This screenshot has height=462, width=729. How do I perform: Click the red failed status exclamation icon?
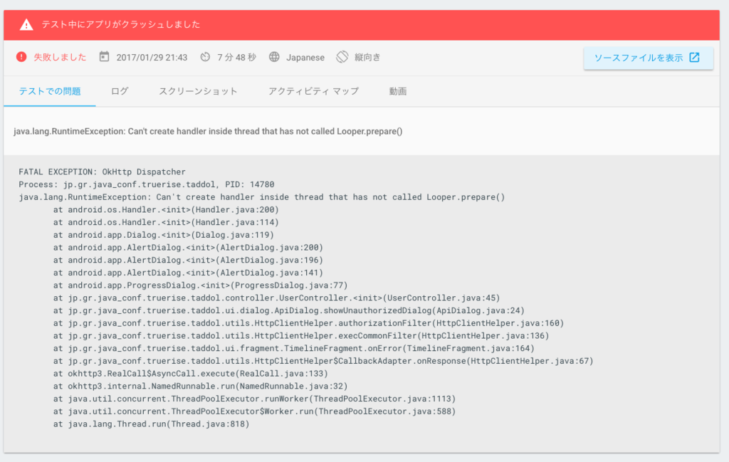21,57
